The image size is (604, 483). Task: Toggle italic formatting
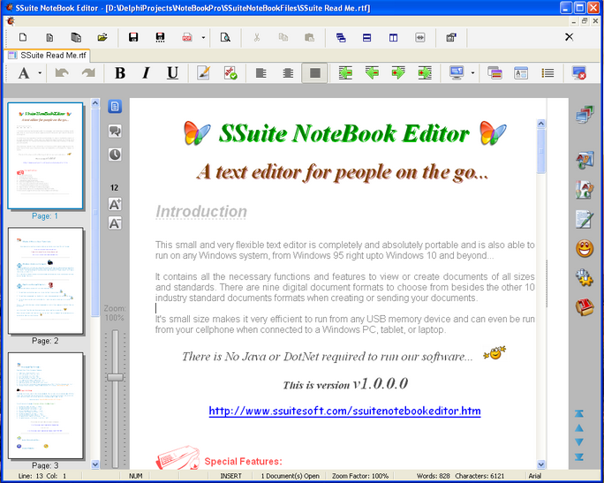[146, 72]
